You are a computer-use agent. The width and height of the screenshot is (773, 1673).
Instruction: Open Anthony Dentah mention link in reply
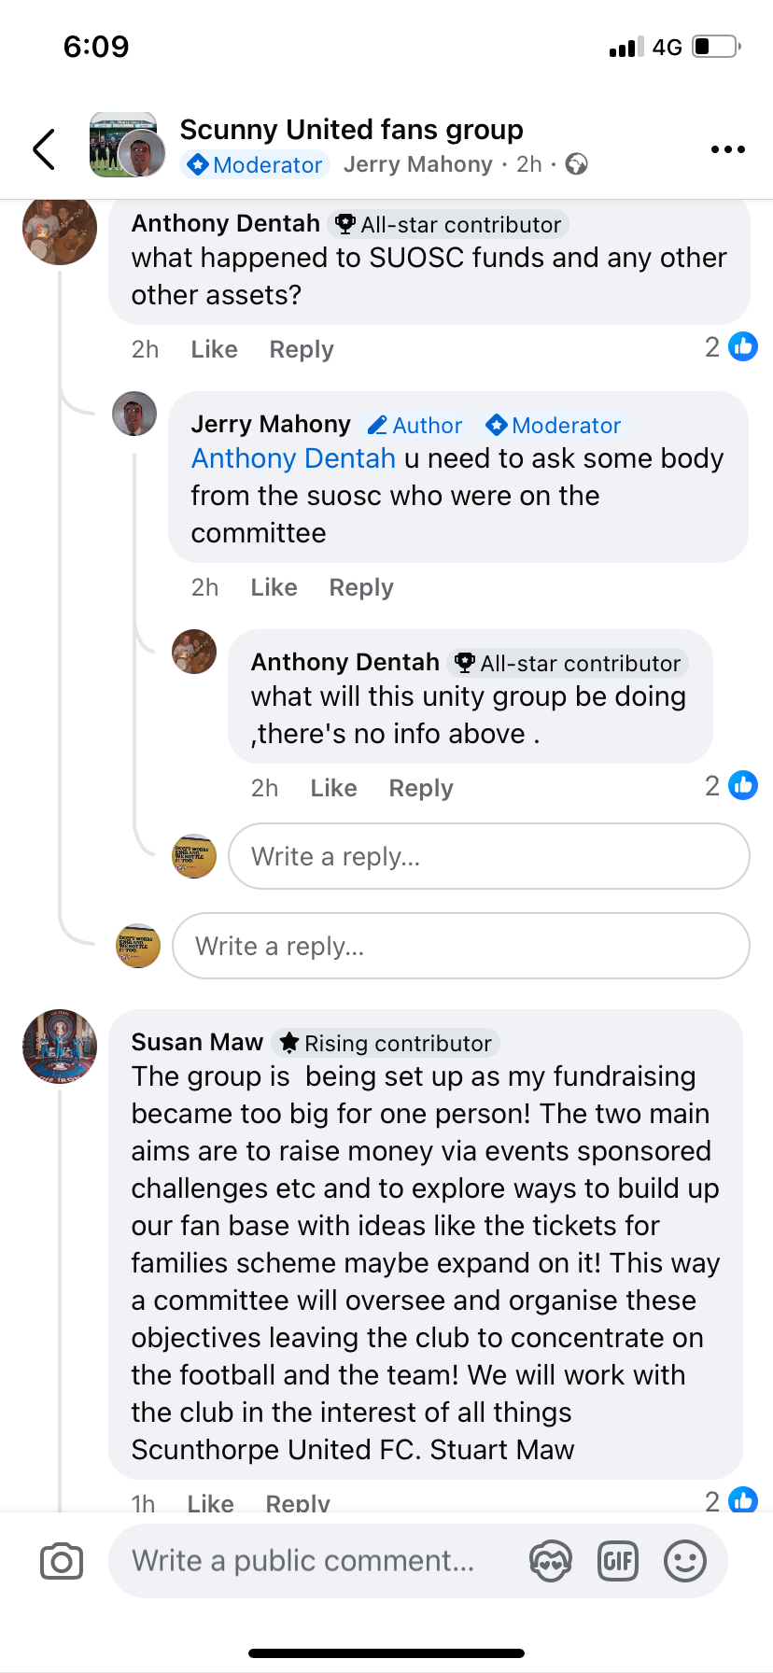pyautogui.click(x=293, y=458)
